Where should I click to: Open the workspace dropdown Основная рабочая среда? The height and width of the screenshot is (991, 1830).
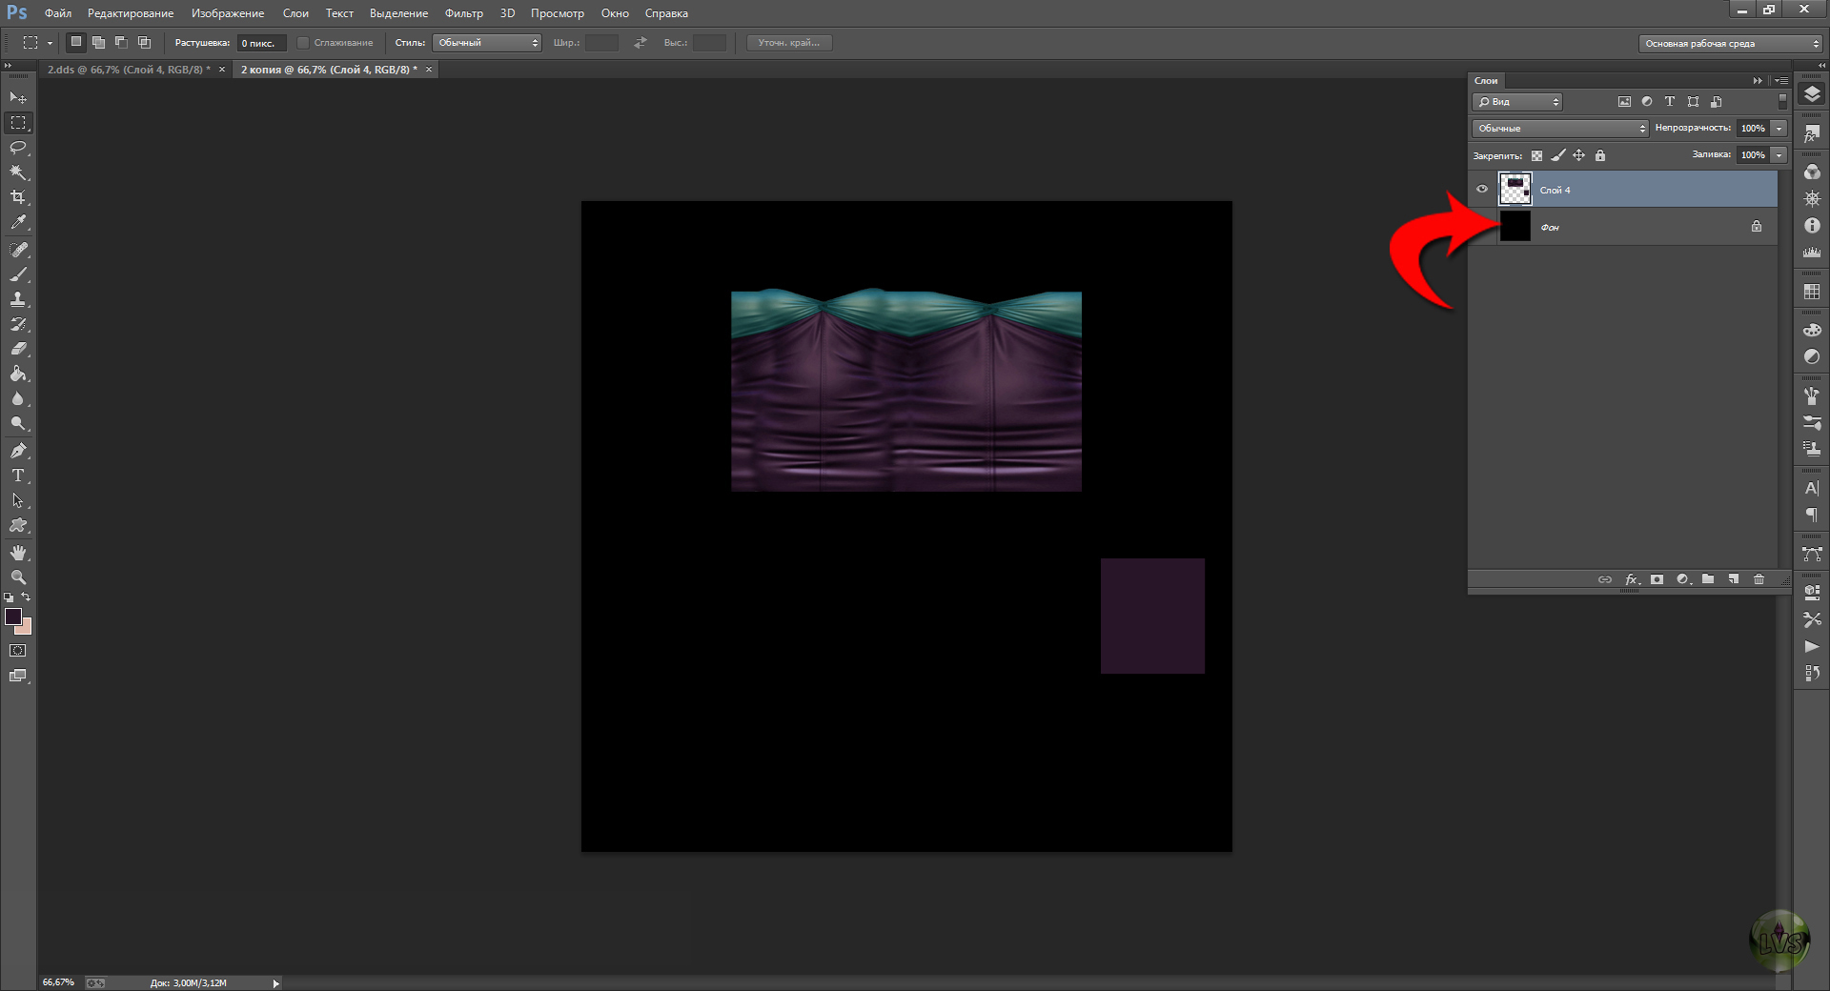(x=1731, y=43)
